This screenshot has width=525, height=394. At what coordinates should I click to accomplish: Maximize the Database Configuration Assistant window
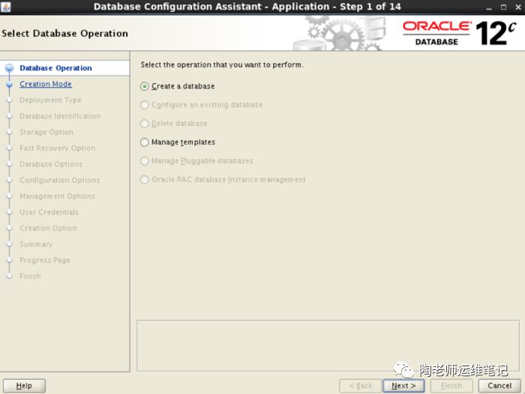click(x=503, y=8)
